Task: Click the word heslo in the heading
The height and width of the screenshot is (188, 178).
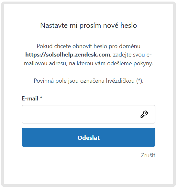Action: 128,26
